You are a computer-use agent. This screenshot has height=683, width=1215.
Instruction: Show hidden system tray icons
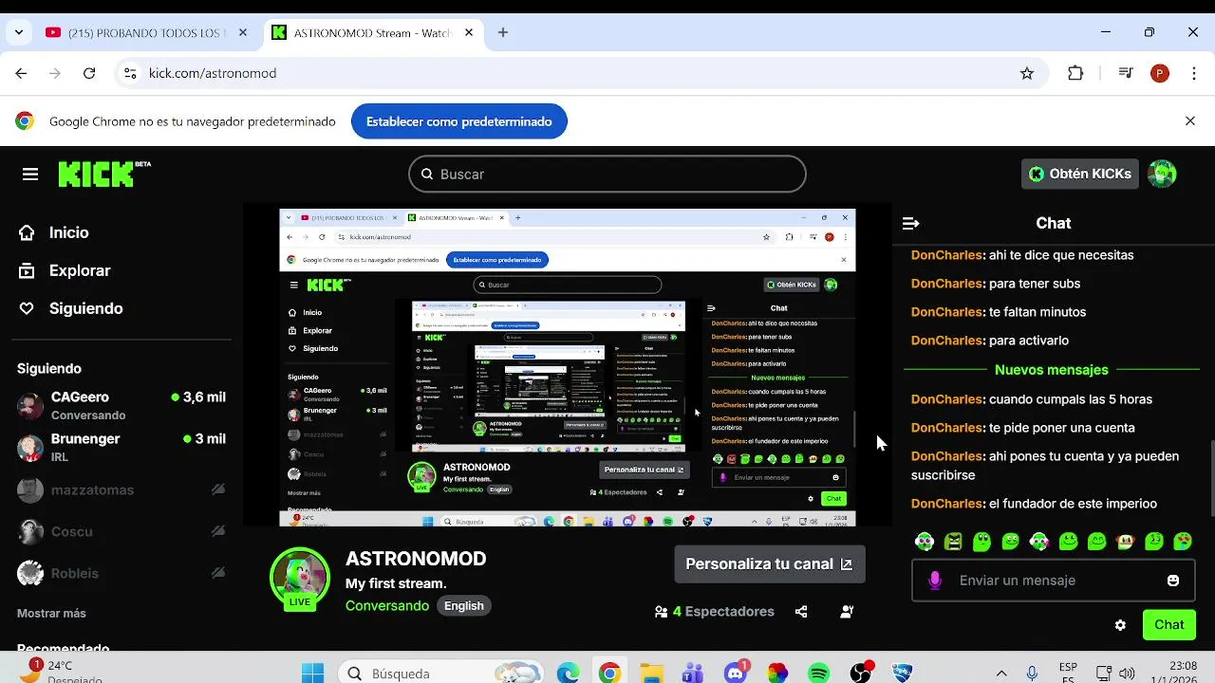1000,674
